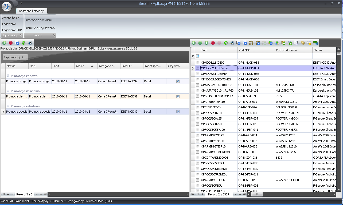The width and height of the screenshot is (343, 205).
Task: Open the Użytkownicy group dialog launcher
Action: coord(21,35)
